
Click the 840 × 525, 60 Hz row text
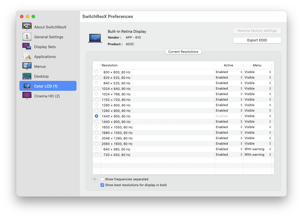(x=117, y=83)
